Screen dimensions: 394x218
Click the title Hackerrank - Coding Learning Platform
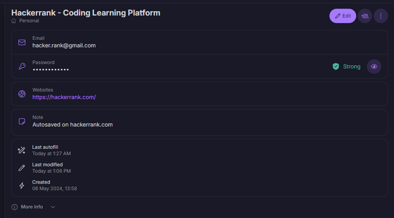[86, 13]
